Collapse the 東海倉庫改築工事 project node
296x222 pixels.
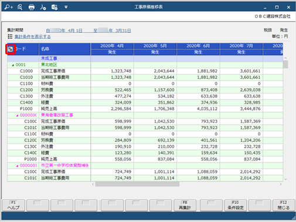coord(17,116)
